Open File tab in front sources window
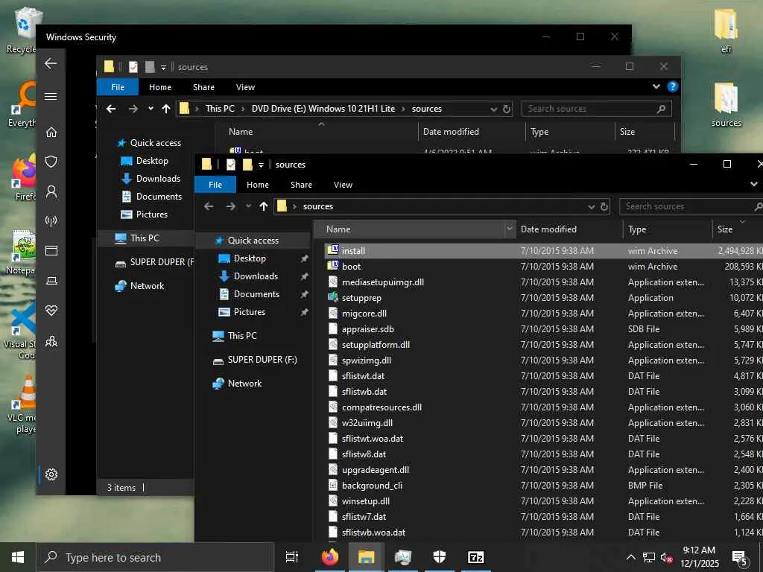 [215, 185]
